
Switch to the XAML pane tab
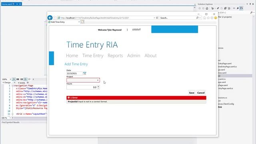22,83
